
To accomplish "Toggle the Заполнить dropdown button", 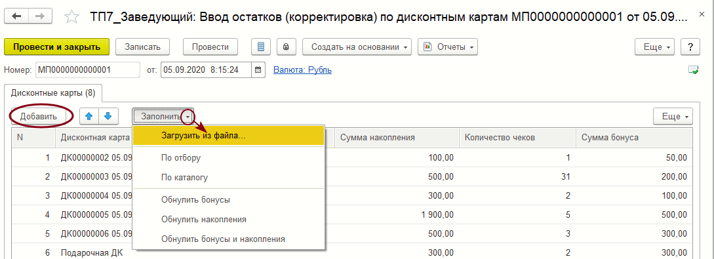I will 163,117.
